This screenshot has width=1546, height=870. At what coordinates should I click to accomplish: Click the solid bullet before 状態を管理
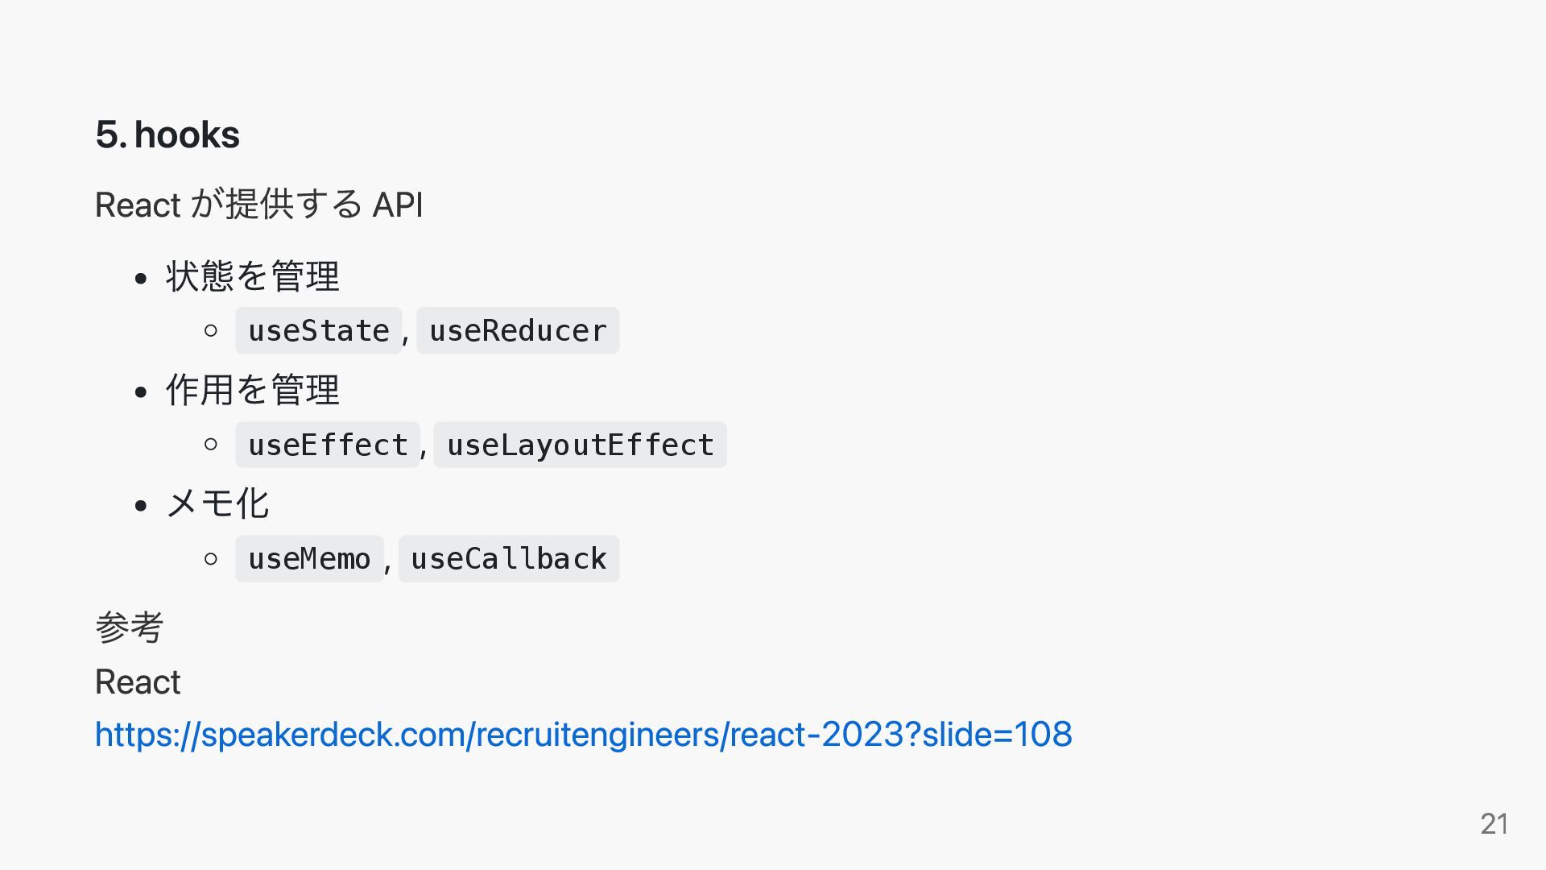142,279
